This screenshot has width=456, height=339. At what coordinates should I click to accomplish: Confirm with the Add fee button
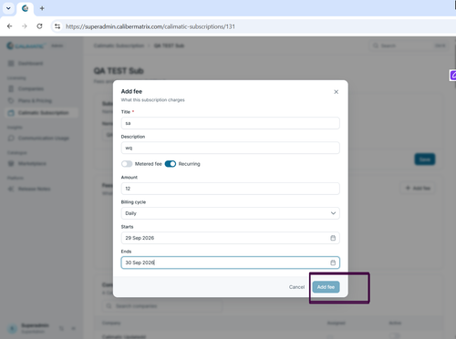point(326,287)
